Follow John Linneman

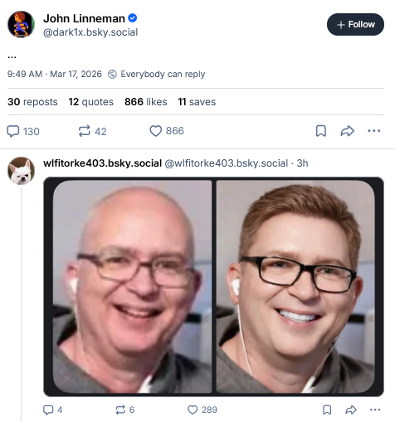pyautogui.click(x=355, y=24)
